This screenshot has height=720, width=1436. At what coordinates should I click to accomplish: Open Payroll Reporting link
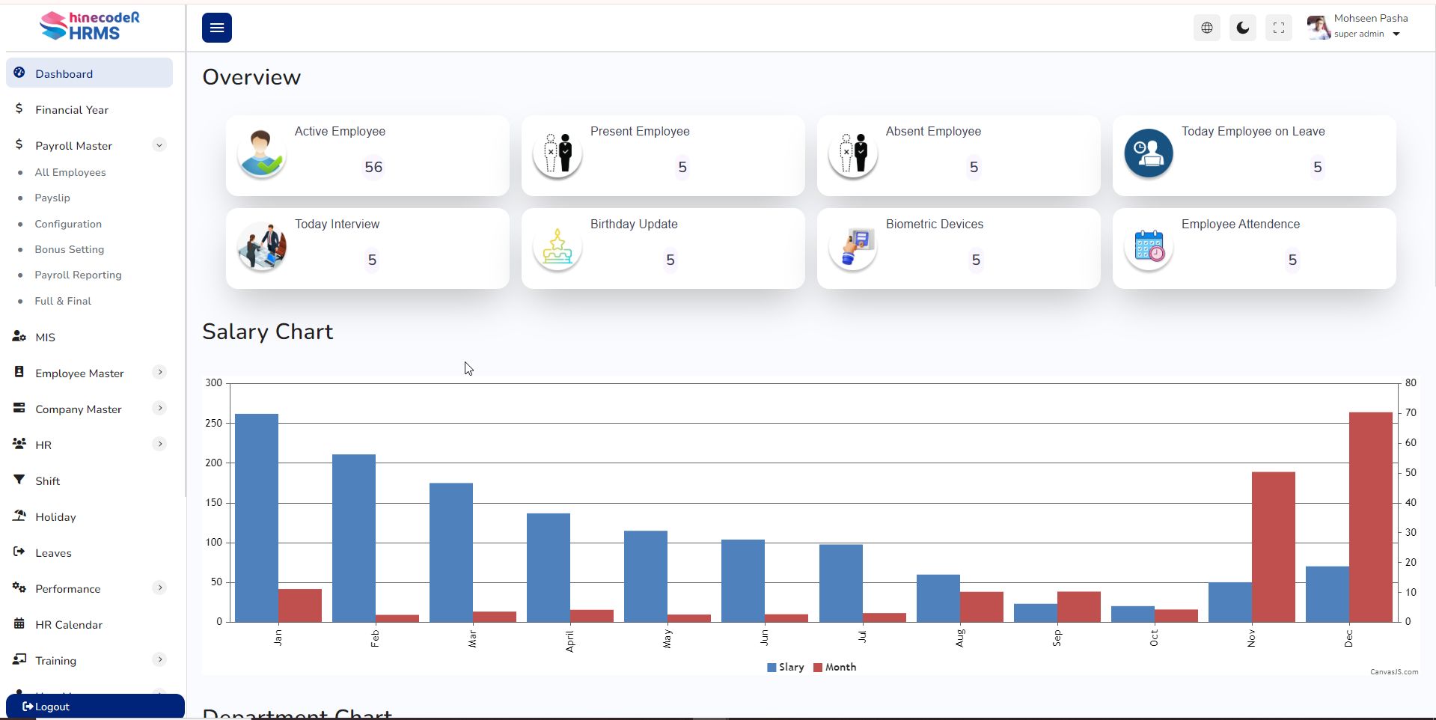click(x=78, y=275)
